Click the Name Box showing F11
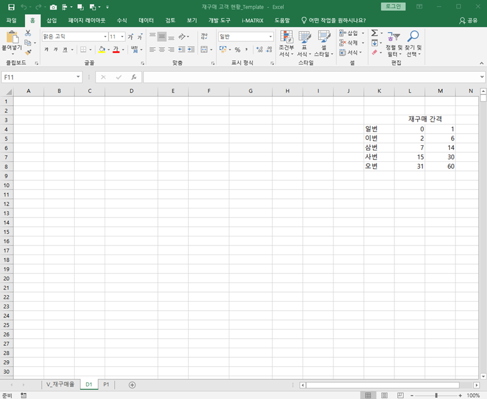The width and height of the screenshot is (487, 399). point(38,77)
